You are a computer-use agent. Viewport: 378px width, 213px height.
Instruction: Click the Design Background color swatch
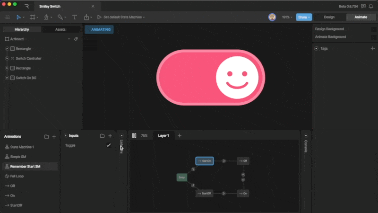[374, 29]
